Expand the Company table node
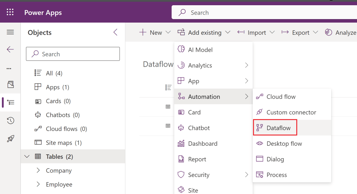The width and height of the screenshot is (357, 194). pos(38,170)
